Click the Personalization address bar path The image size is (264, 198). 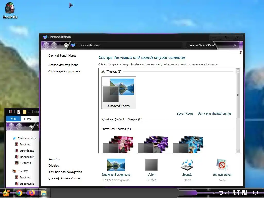click(90, 45)
